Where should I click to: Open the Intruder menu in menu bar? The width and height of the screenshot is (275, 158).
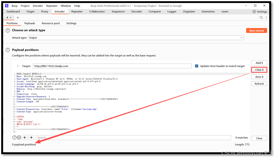38,6
